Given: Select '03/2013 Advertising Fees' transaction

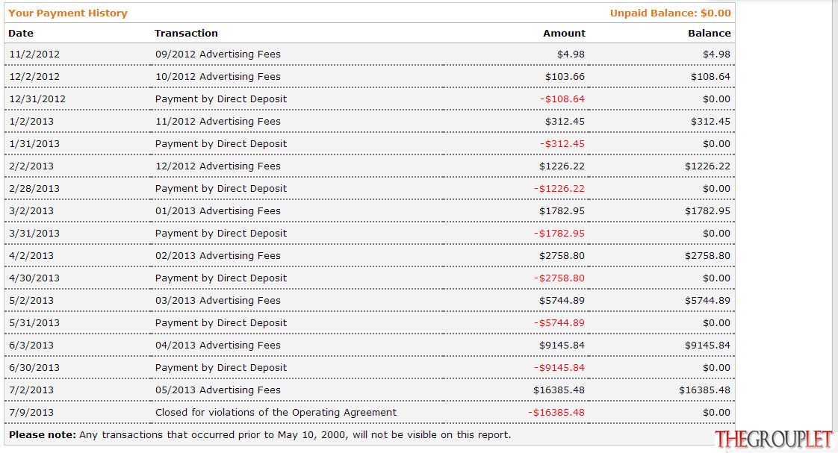Looking at the screenshot, I should click(x=217, y=302).
